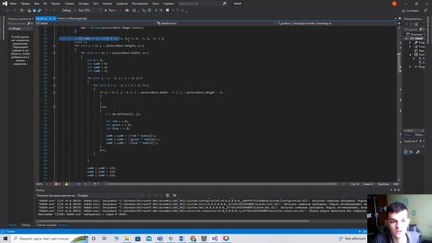Click the categorized view icon in Properties panel

click(406, 152)
